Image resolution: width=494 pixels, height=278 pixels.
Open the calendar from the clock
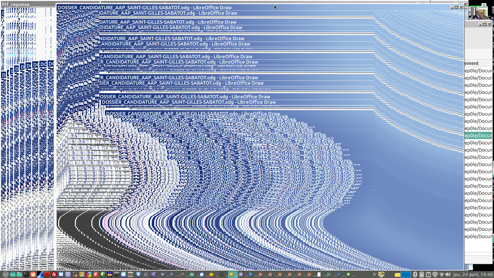pos(473,274)
